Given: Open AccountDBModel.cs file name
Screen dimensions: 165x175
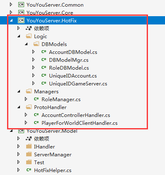Looking at the screenshot, I should pyautogui.click(x=73, y=52).
